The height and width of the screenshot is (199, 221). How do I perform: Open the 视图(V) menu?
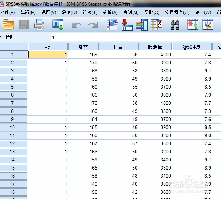pyautogui.click(x=49, y=13)
